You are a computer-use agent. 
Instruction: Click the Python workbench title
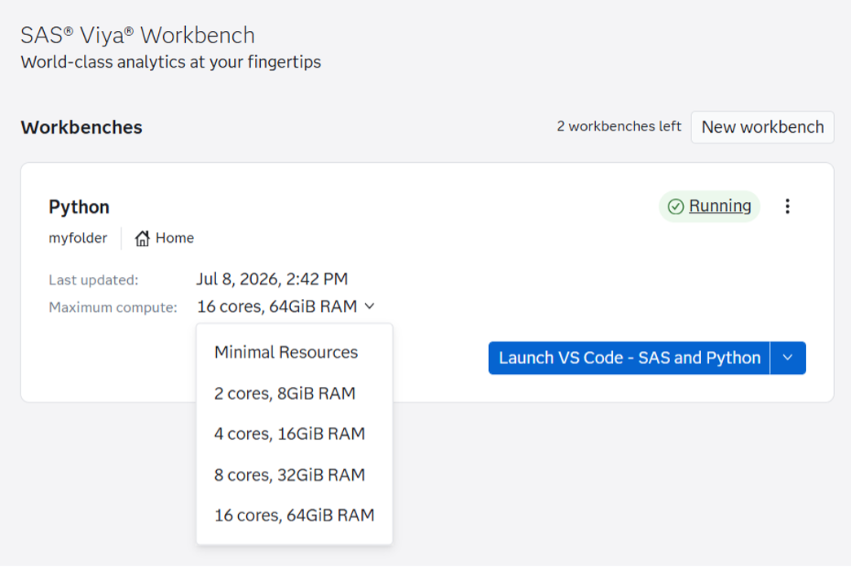pyautogui.click(x=79, y=207)
